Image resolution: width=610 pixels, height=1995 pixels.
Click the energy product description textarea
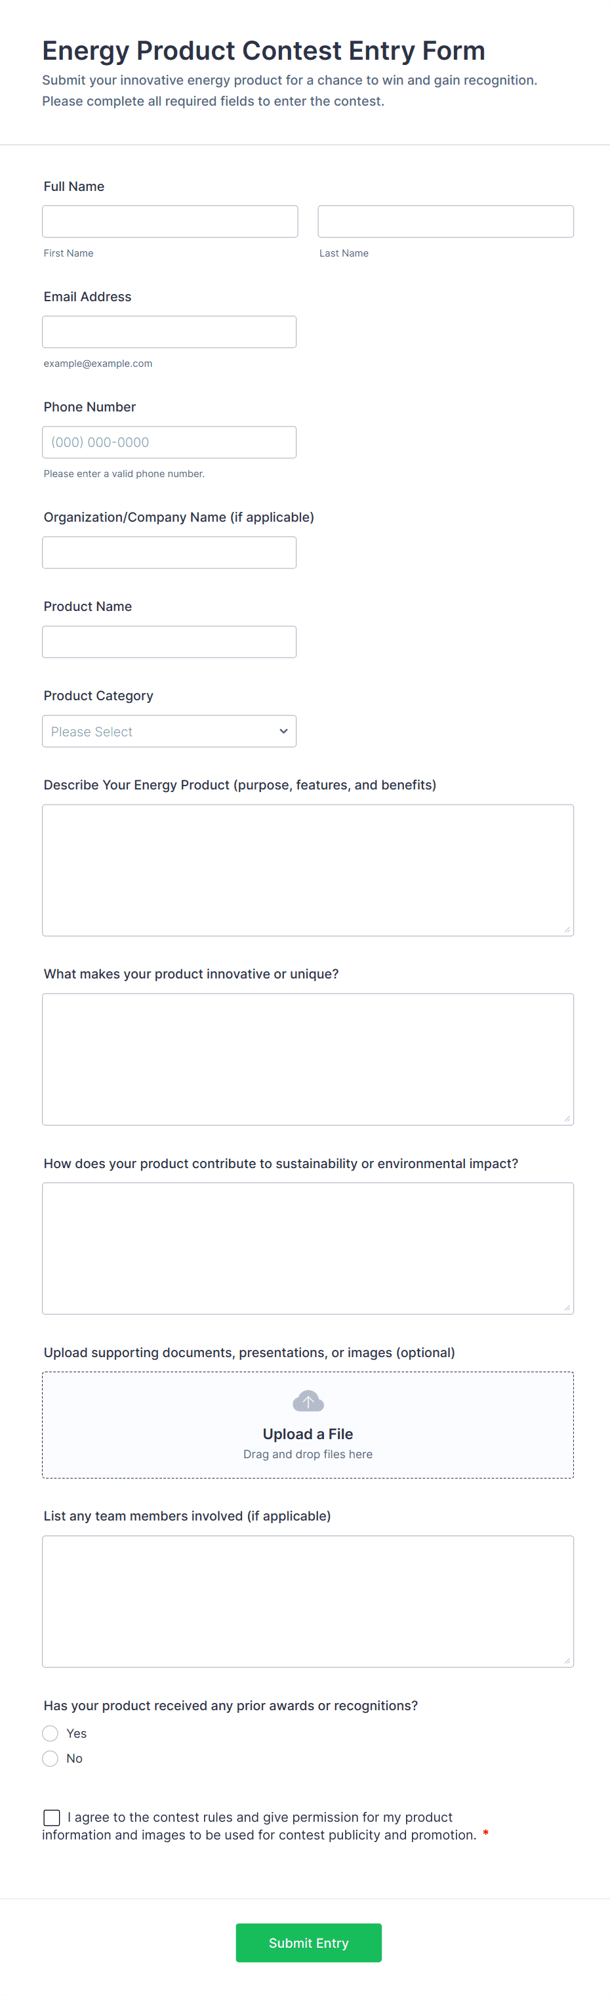point(308,869)
